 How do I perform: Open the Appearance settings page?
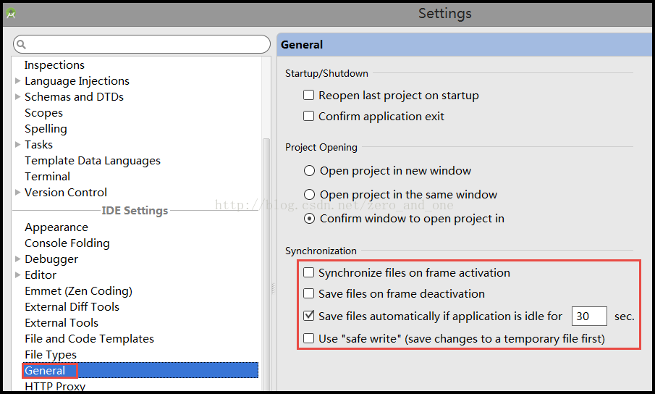tap(56, 227)
